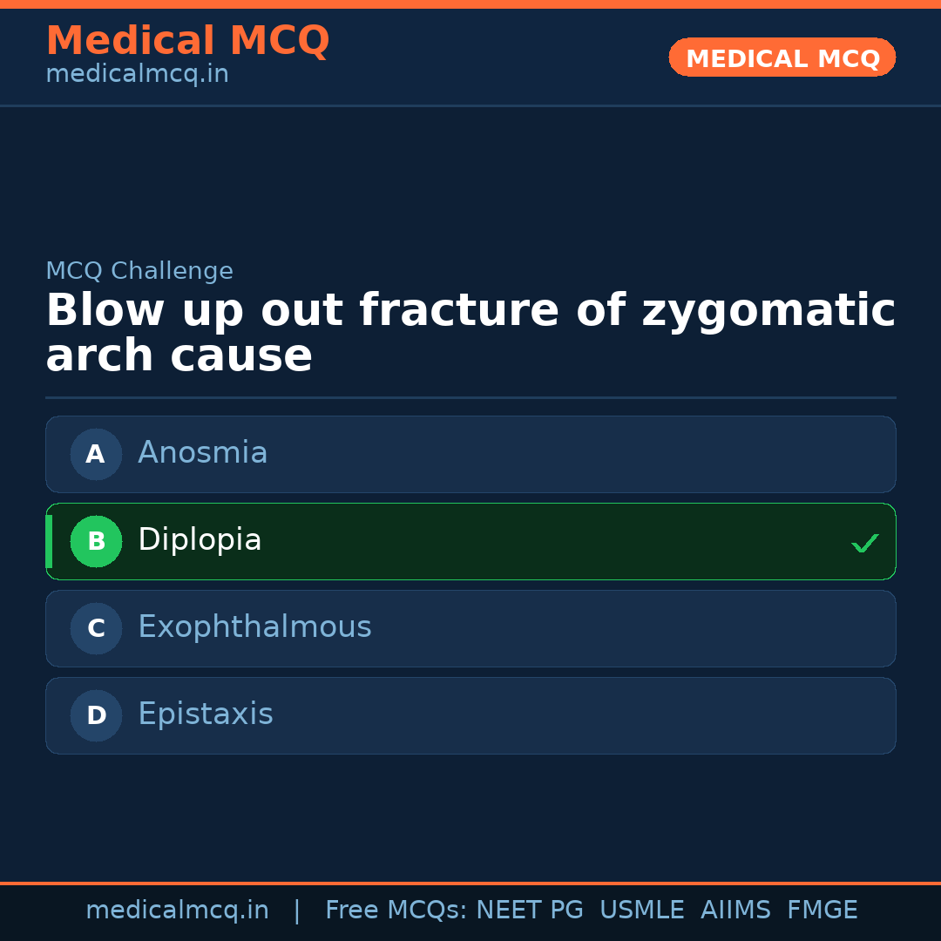This screenshot has width=941, height=941.
Task: Click the letter D option circle
Action: point(96,715)
